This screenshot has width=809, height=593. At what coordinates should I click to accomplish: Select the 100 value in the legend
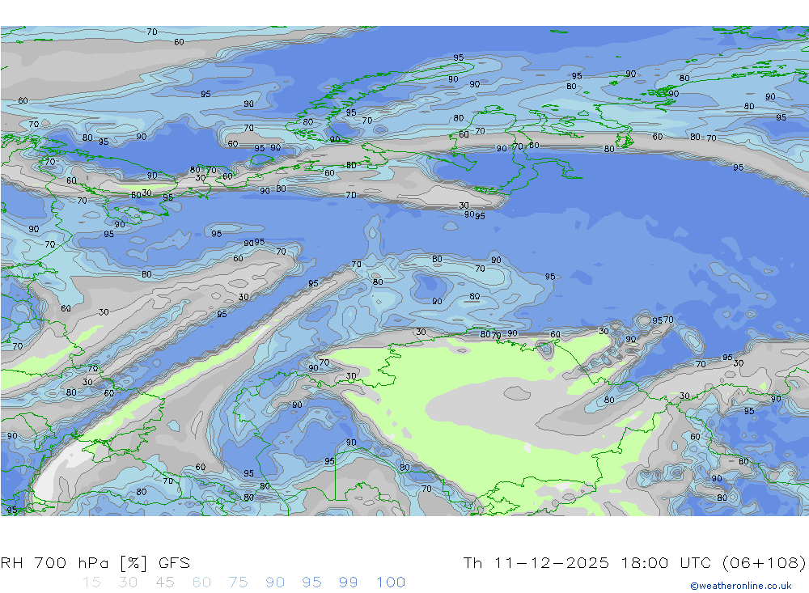pos(391,582)
